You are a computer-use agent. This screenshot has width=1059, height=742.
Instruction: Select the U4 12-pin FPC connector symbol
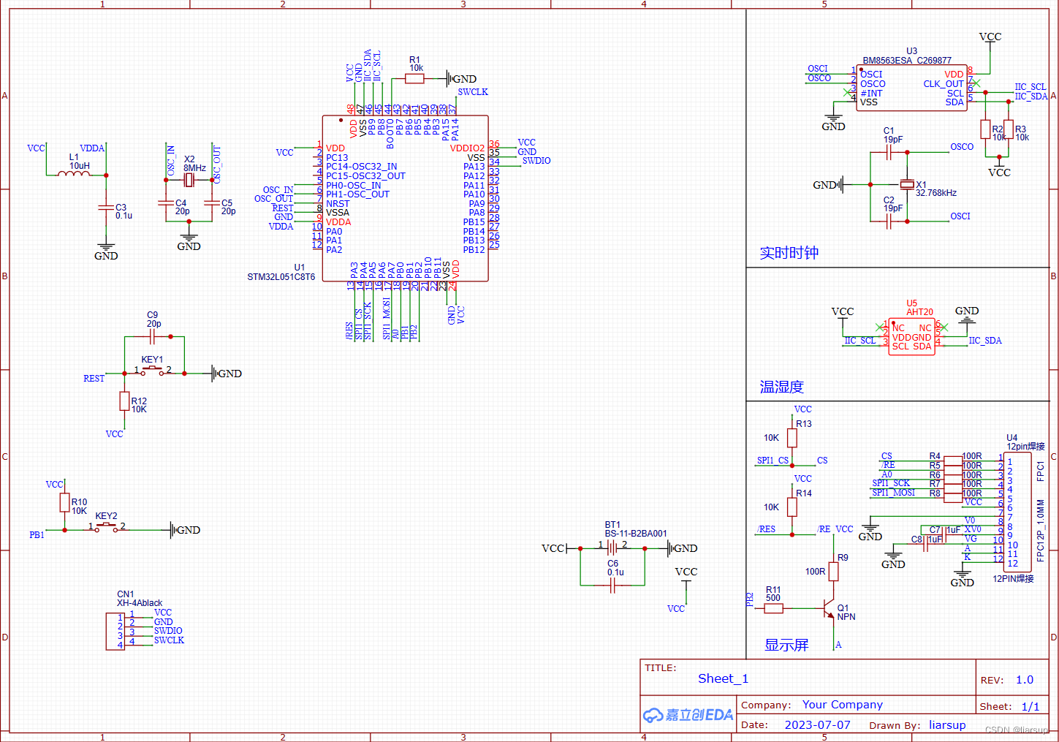coord(1017,512)
